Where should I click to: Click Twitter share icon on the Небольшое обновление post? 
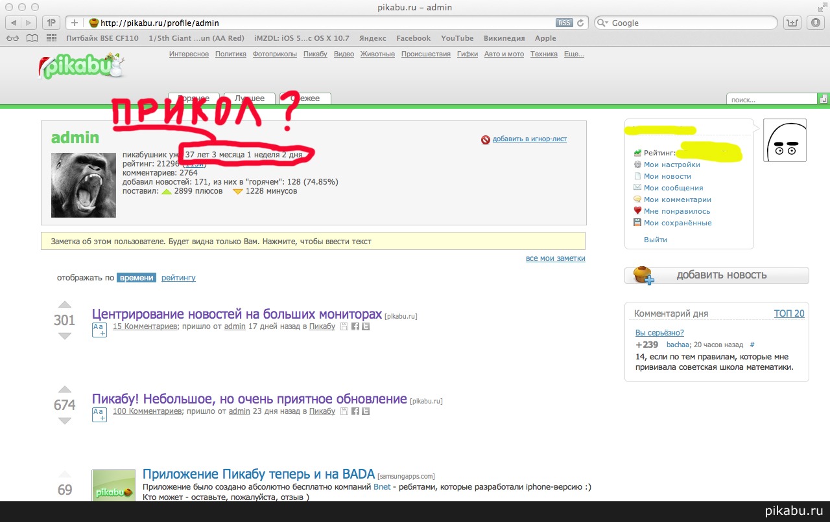pyautogui.click(x=366, y=411)
